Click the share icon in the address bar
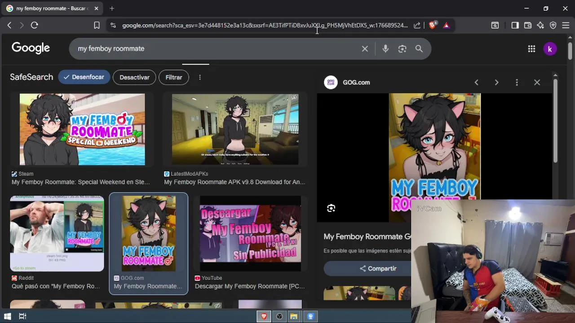Viewport: 575px width, 323px height. 417,26
